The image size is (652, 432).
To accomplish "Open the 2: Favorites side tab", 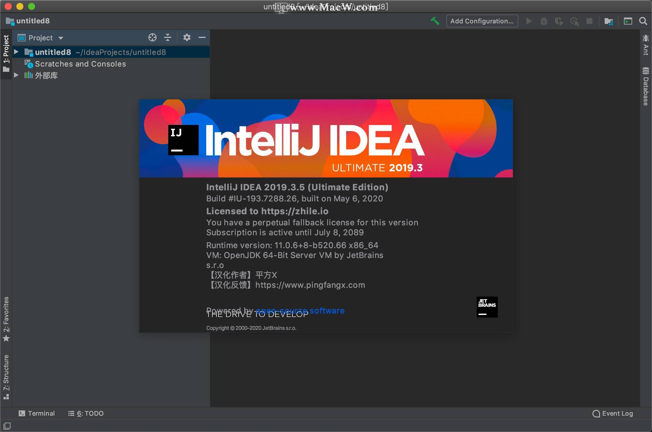I will click(6, 319).
